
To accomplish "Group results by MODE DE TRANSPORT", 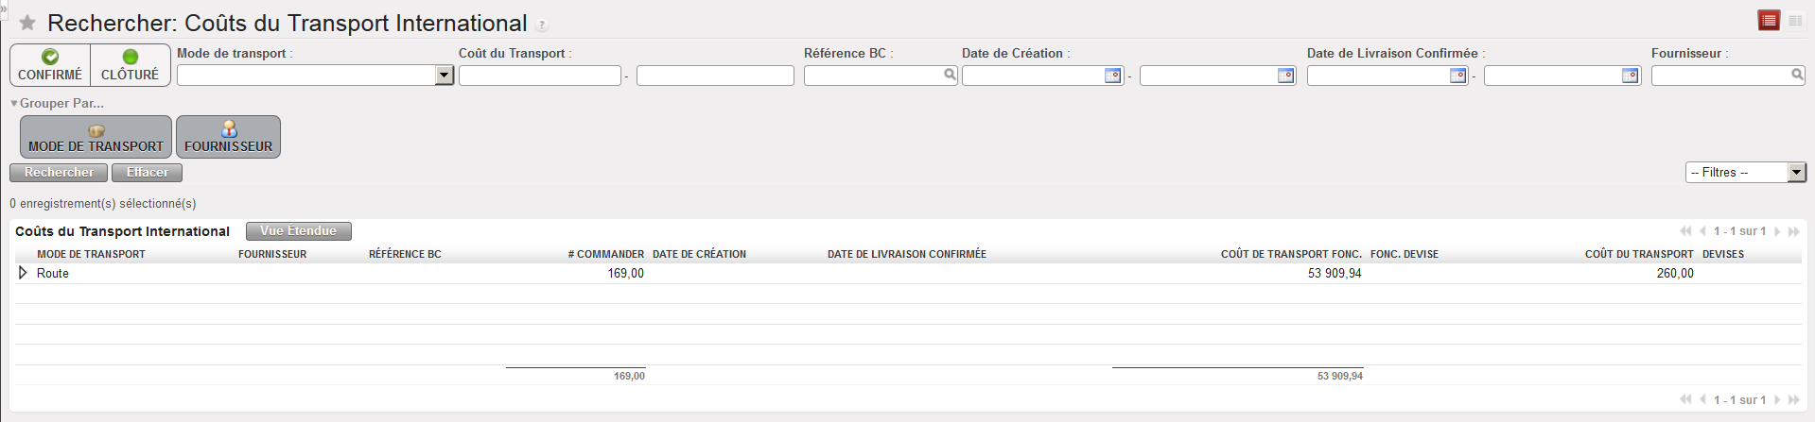I will tap(96, 137).
